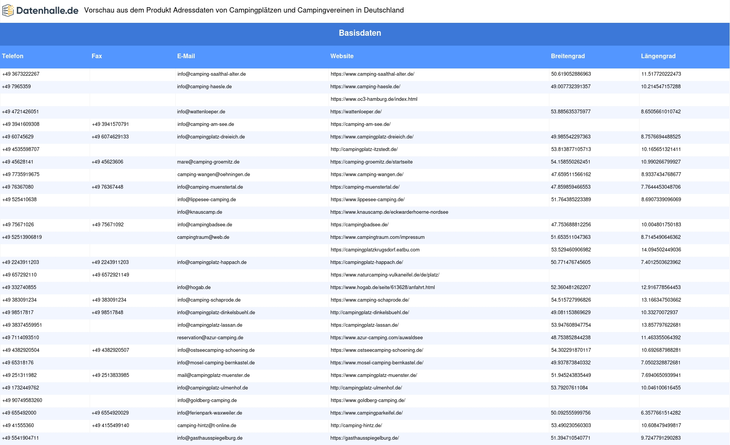Select longitude value 10.165651321411

661,149
